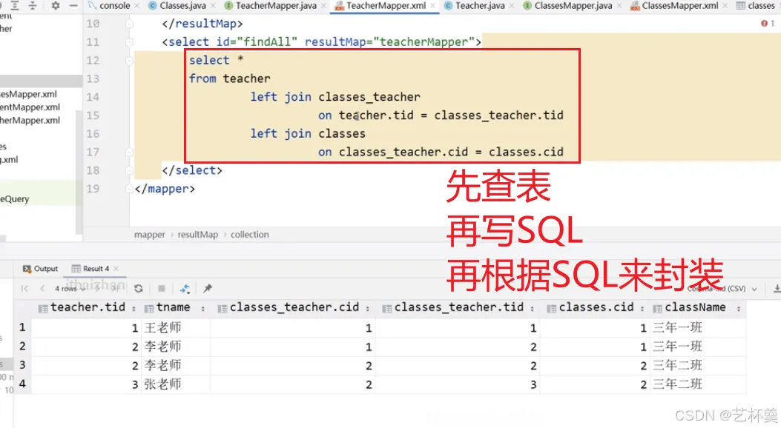Close the Result 4 tab
The width and height of the screenshot is (781, 428).
(x=116, y=269)
